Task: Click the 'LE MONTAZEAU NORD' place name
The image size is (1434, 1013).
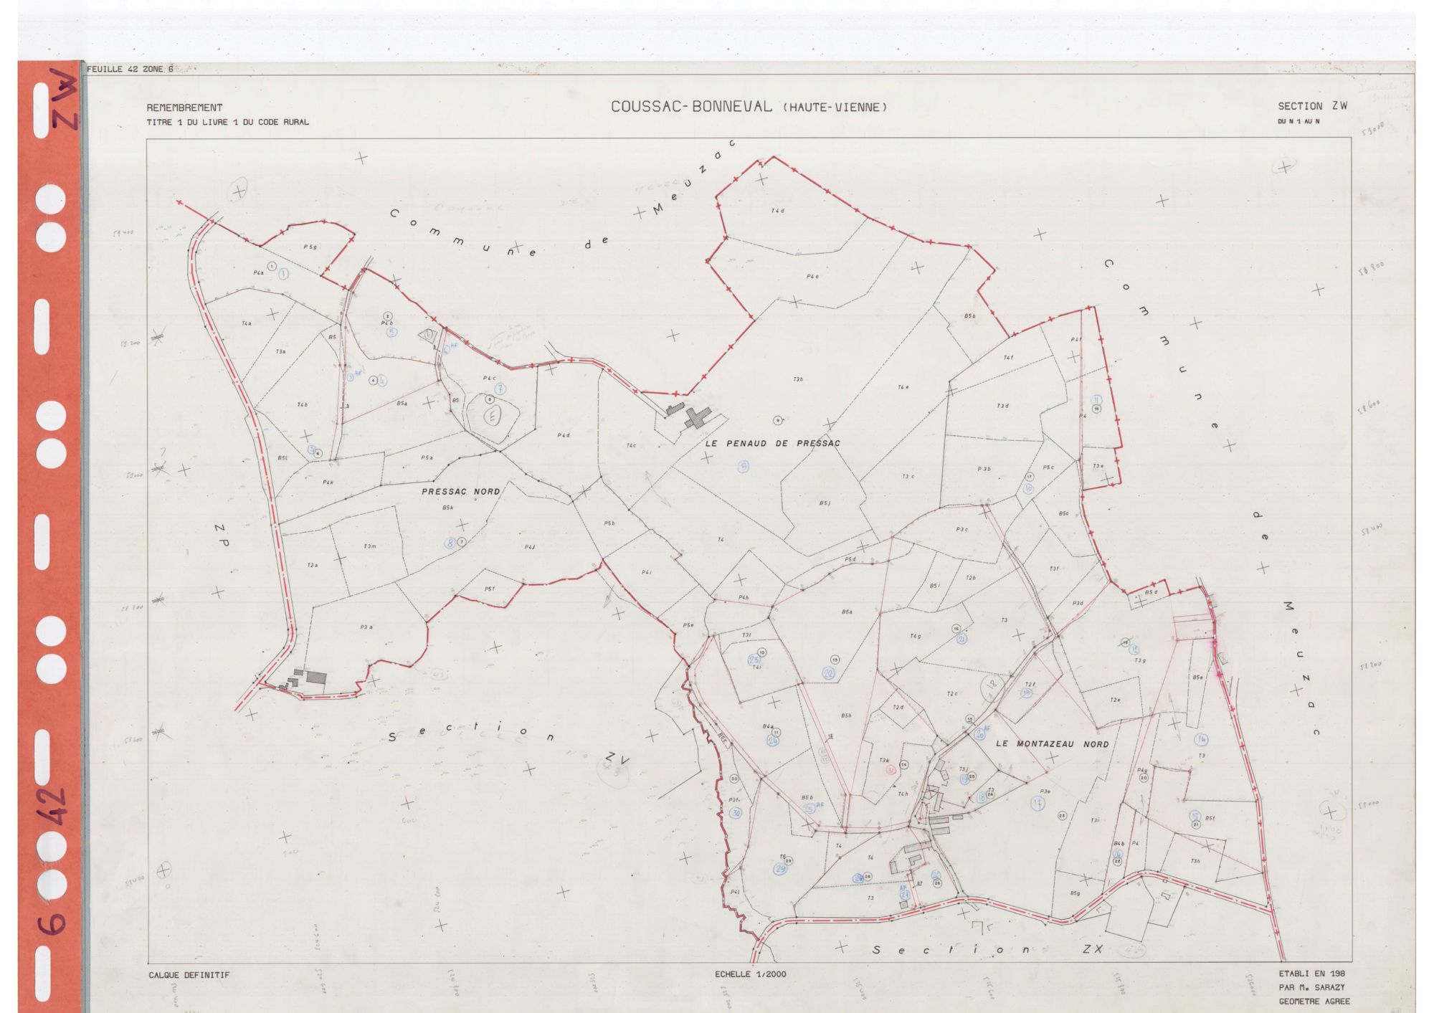Action: pos(1052,744)
